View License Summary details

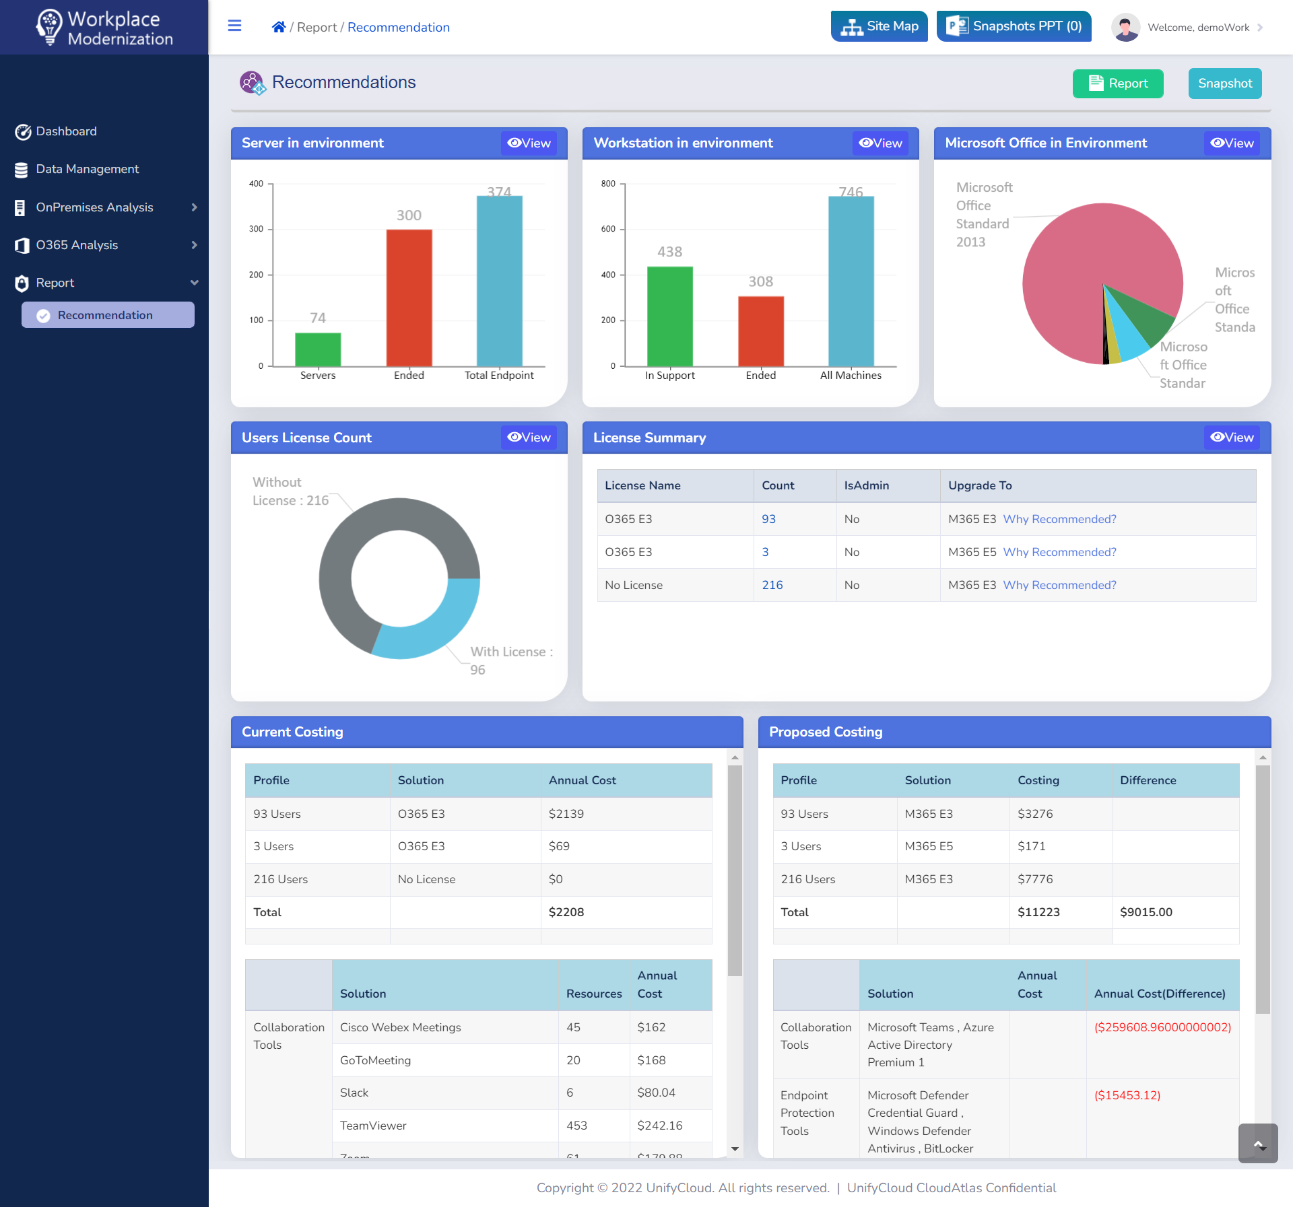tap(1232, 437)
